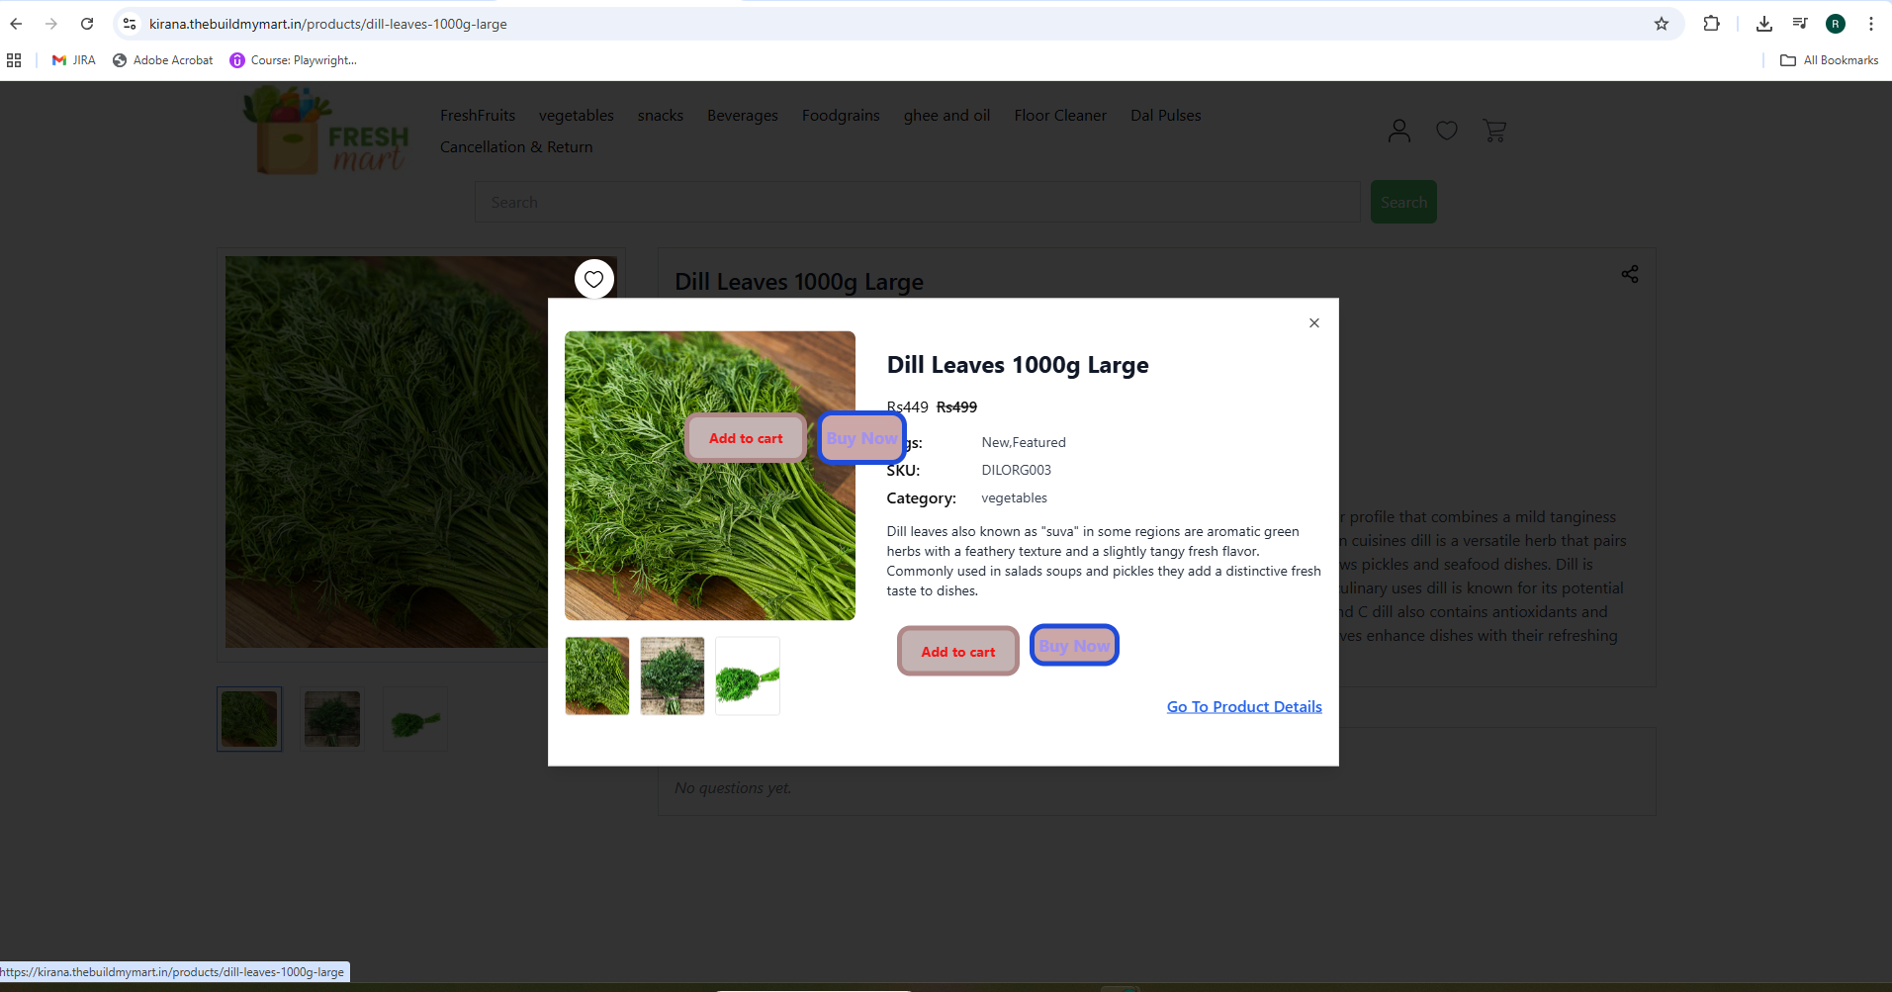Open the media control icon in toolbar
This screenshot has width=1892, height=992.
[1800, 24]
